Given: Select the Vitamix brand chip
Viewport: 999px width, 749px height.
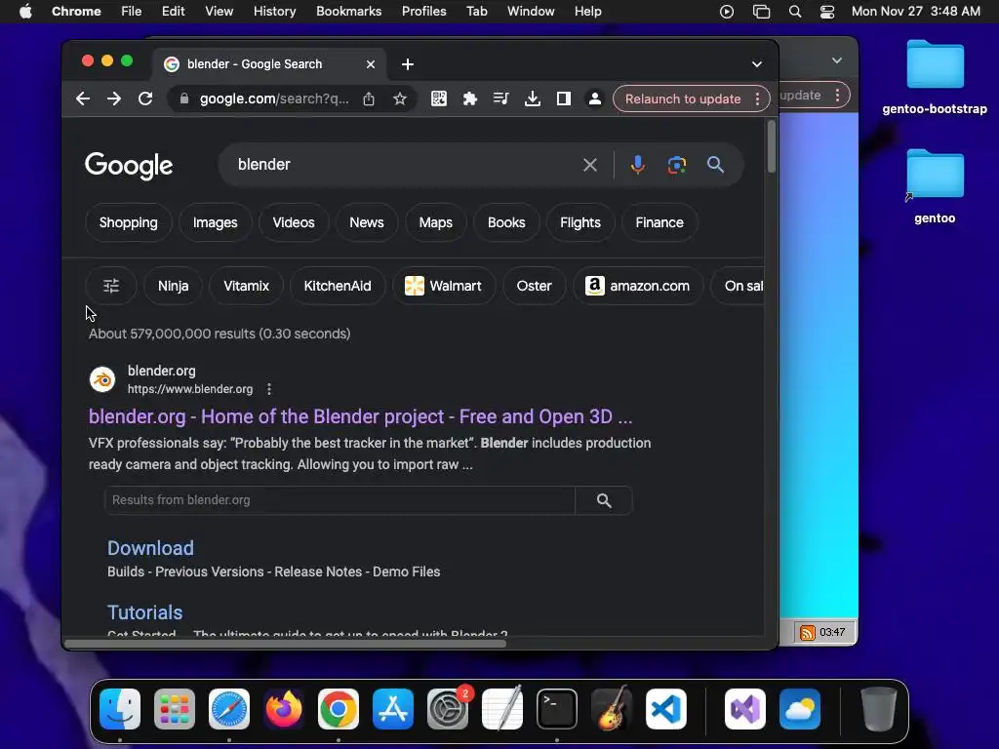Looking at the screenshot, I should pos(247,286).
